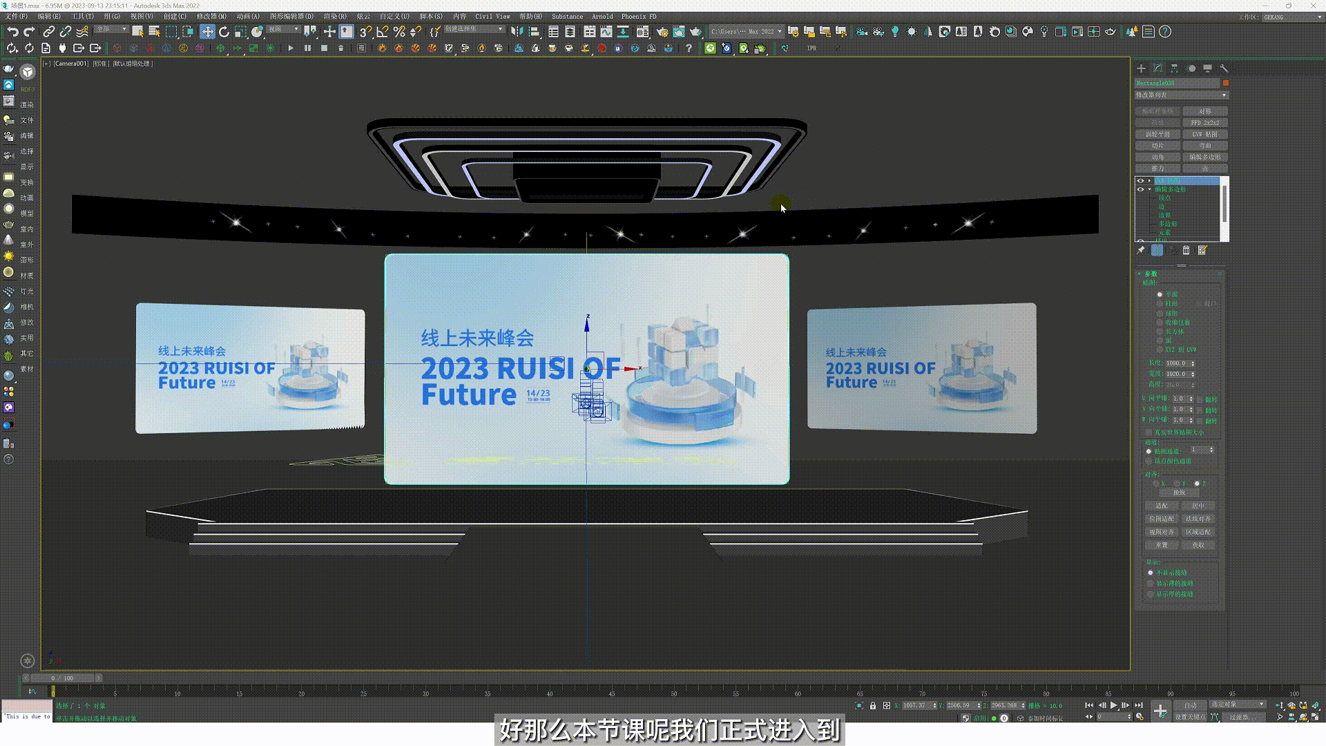The height and width of the screenshot is (746, 1326).
Task: Expand the UVW map modifier arrow
Action: [x=1149, y=181]
